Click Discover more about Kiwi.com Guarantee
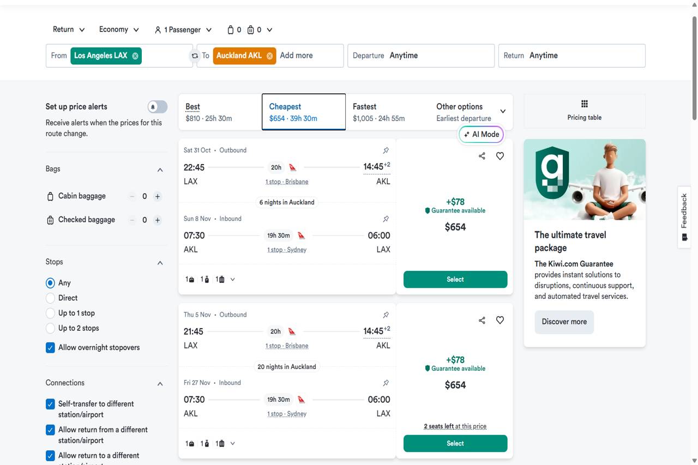Screen dimensions: 698x465 [564, 322]
